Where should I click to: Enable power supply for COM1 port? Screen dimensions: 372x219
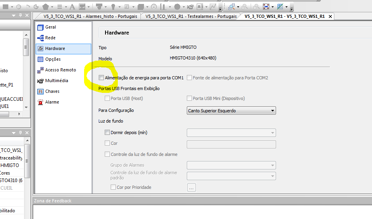(102, 78)
